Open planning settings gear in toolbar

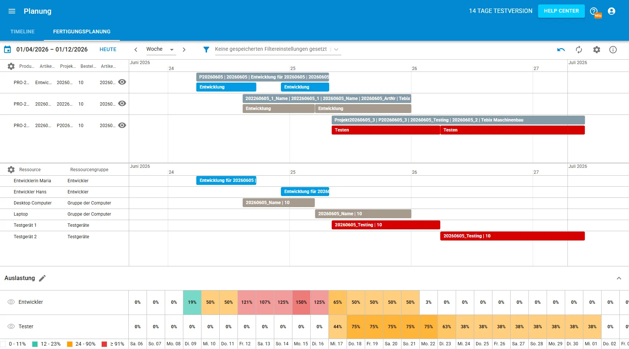[x=597, y=50]
